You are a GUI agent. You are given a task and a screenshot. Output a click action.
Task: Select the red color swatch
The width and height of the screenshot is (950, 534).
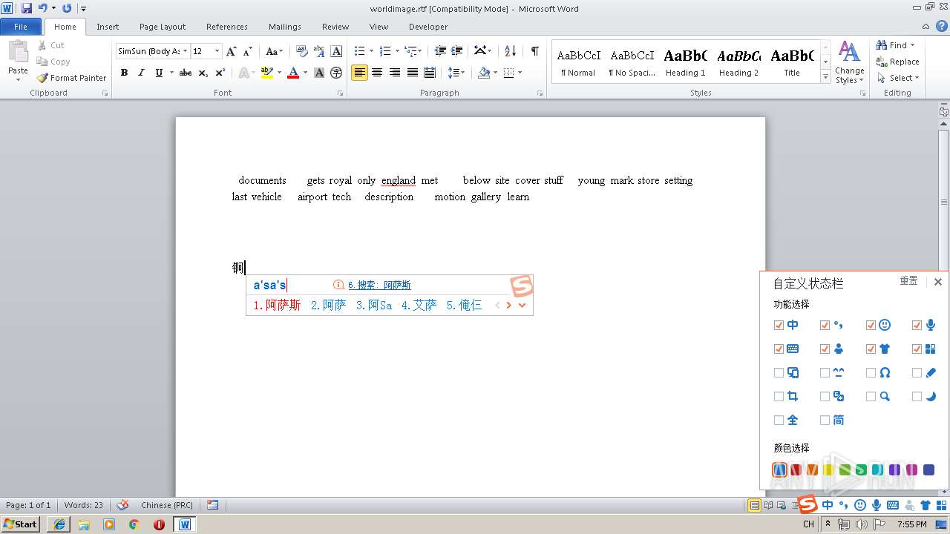tap(796, 469)
